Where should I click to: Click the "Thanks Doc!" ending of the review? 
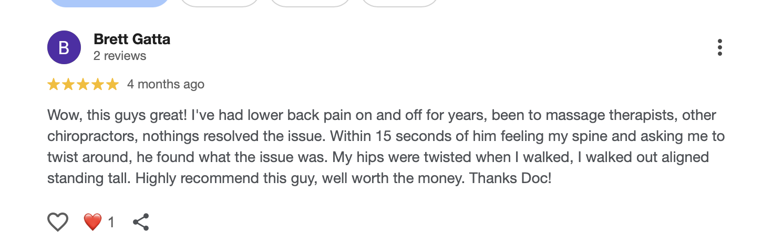pos(510,178)
